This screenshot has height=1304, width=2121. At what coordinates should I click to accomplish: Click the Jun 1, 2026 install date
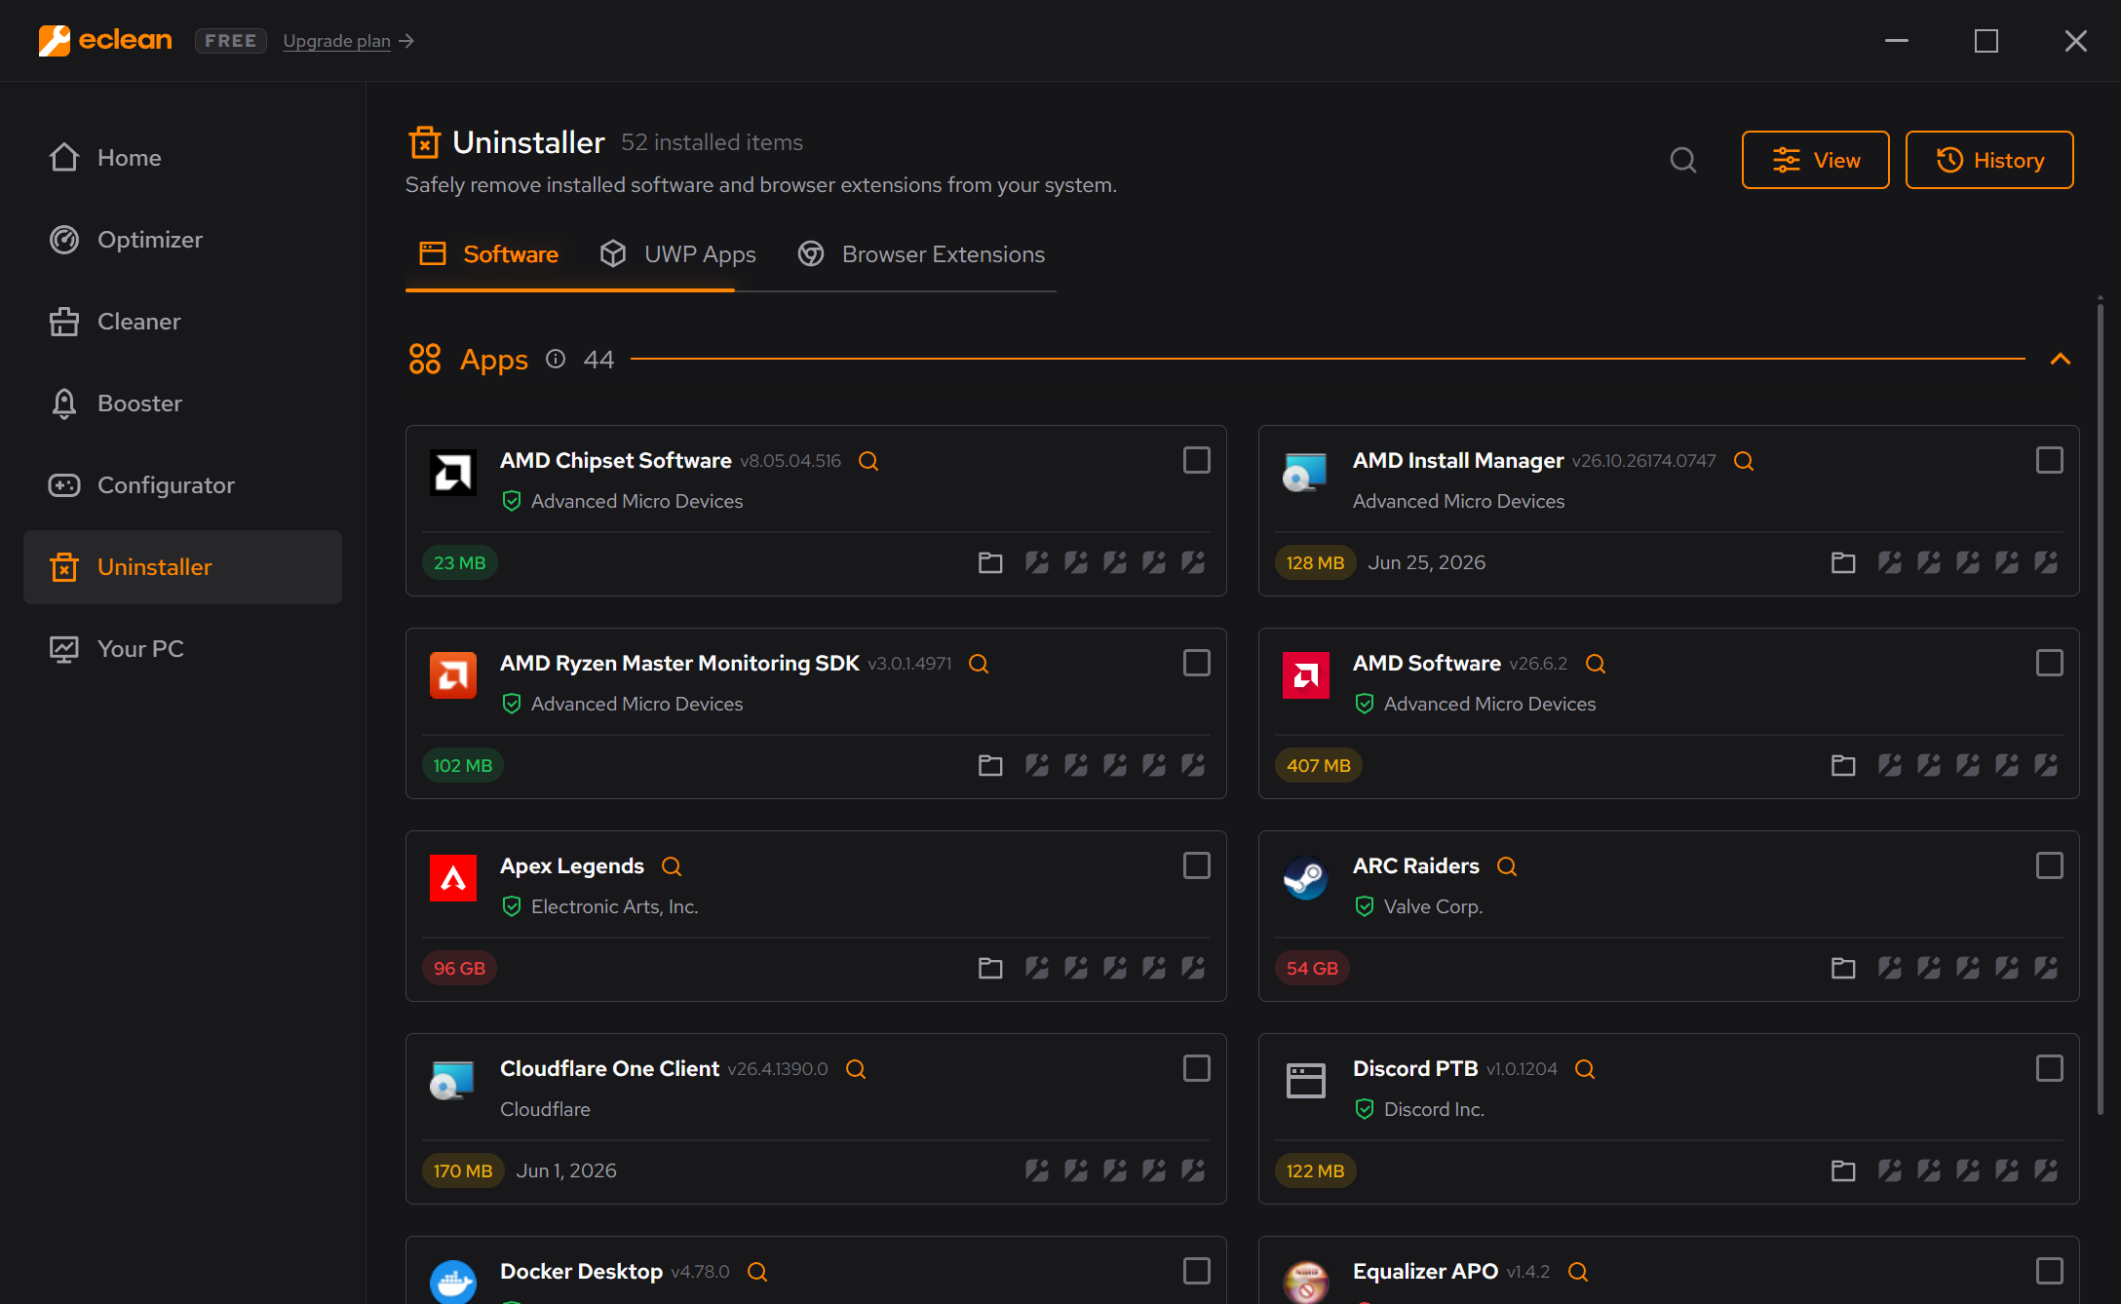566,1170
